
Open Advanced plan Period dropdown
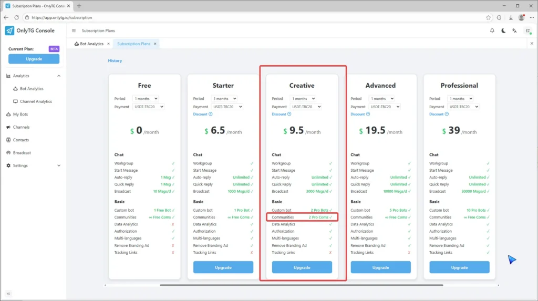pyautogui.click(x=381, y=99)
